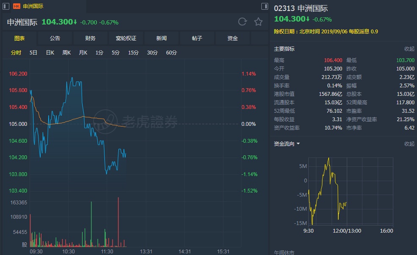The image size is (417, 255).
Task: Open the 资金 tab
Action: pyautogui.click(x=233, y=38)
